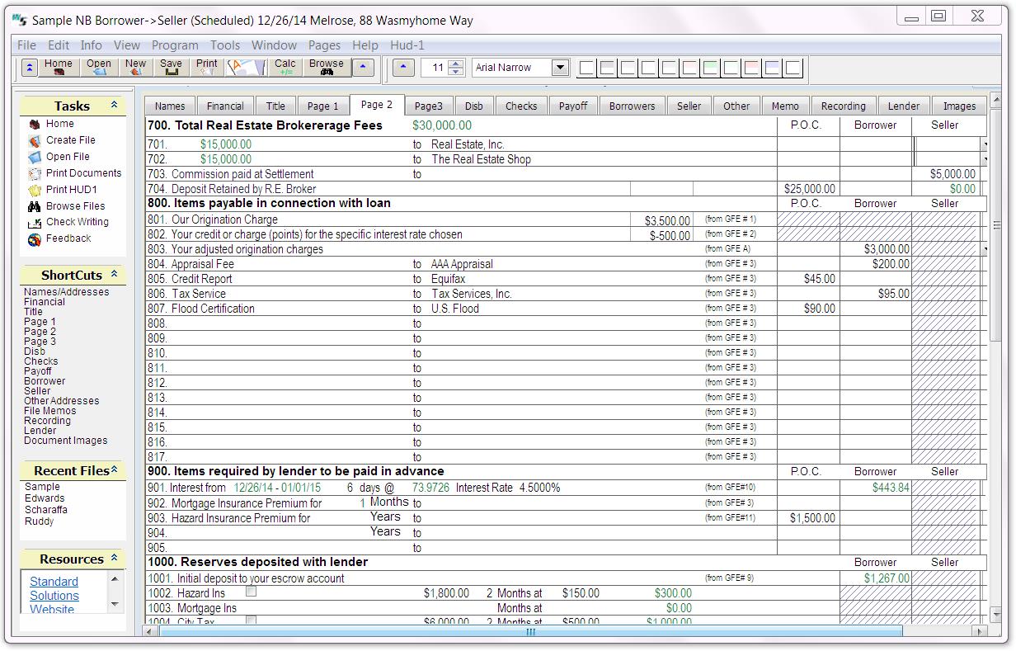Click the Browse binoculars toolbar button
1016x651 pixels.
tap(327, 68)
